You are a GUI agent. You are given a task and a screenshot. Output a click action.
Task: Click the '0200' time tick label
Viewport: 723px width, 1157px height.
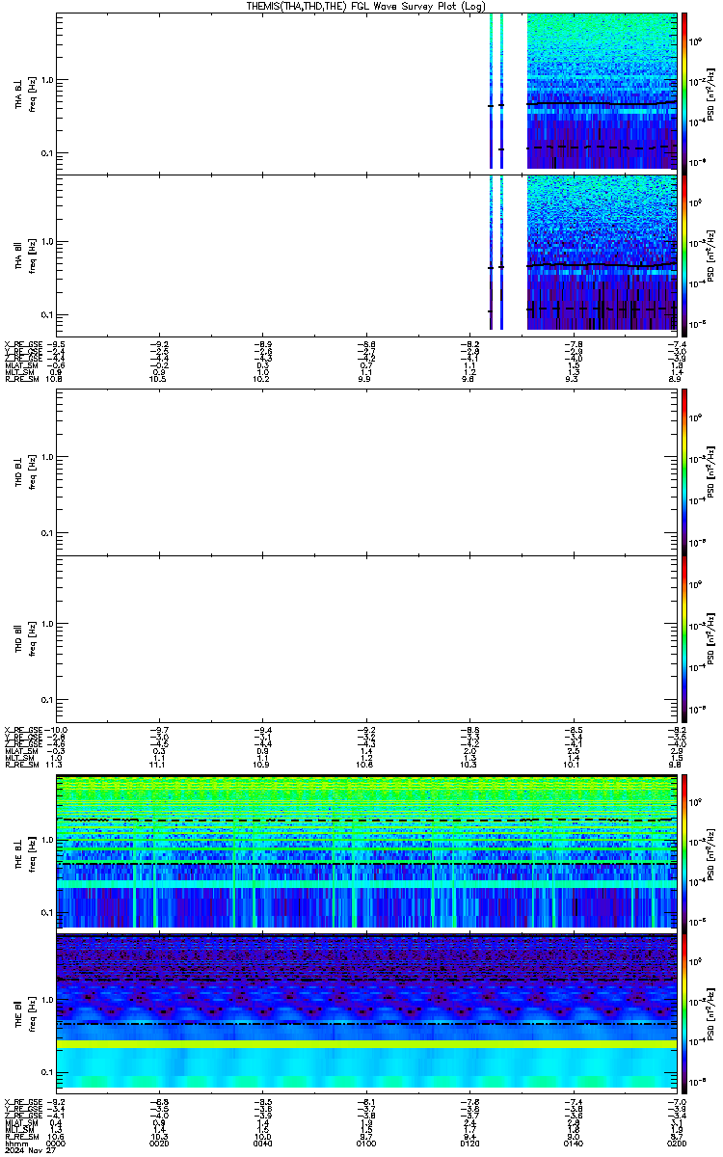pyautogui.click(x=676, y=1143)
